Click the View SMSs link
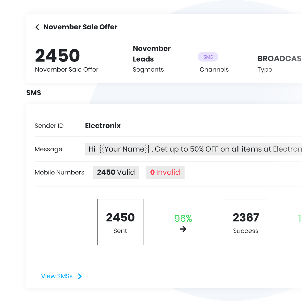Screen dimensions: 302x302 tap(57, 276)
